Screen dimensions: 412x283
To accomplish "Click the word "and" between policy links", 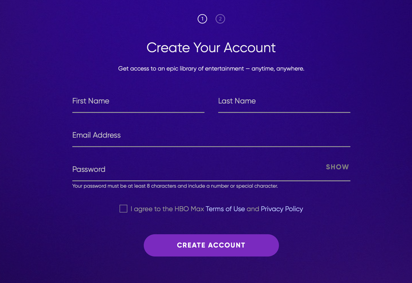I will pos(253,209).
